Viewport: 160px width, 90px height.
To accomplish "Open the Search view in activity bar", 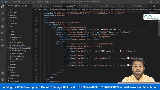I will point(3,13).
